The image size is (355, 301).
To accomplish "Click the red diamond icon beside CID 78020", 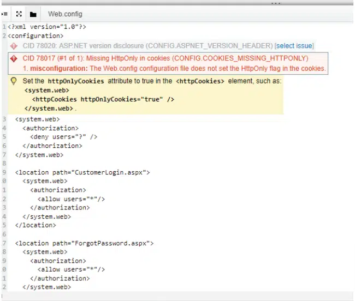I will (14, 46).
